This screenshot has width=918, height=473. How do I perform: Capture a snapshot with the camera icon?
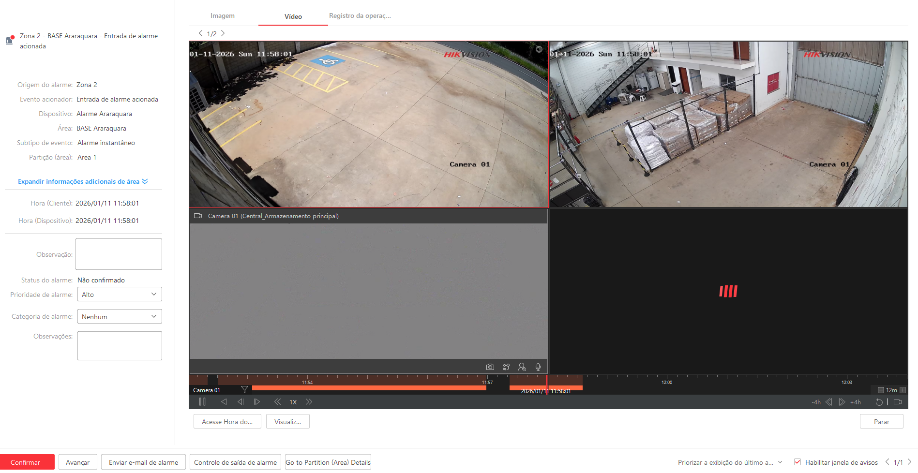click(490, 367)
